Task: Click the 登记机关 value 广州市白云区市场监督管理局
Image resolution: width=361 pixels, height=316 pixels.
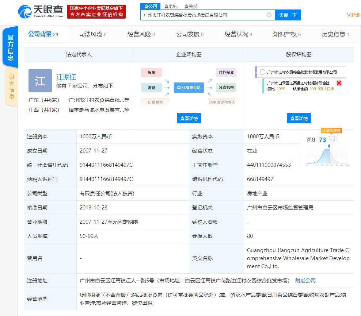Action: click(x=280, y=208)
